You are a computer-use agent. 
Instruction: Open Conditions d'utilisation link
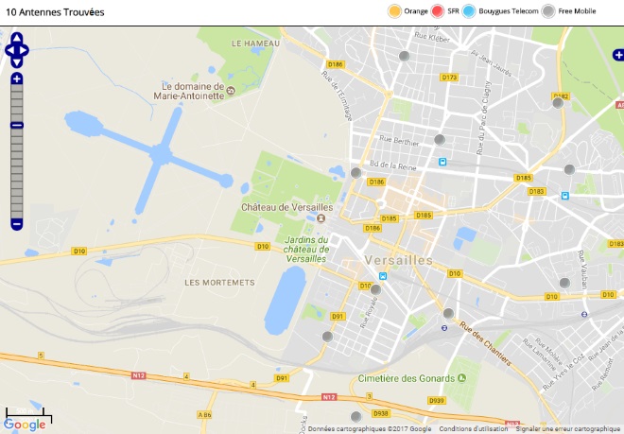pos(473,429)
